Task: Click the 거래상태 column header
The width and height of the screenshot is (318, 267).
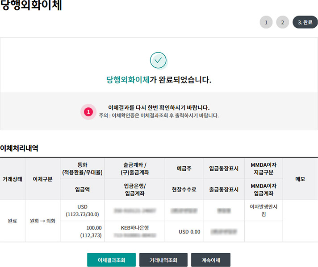Action: (13, 179)
